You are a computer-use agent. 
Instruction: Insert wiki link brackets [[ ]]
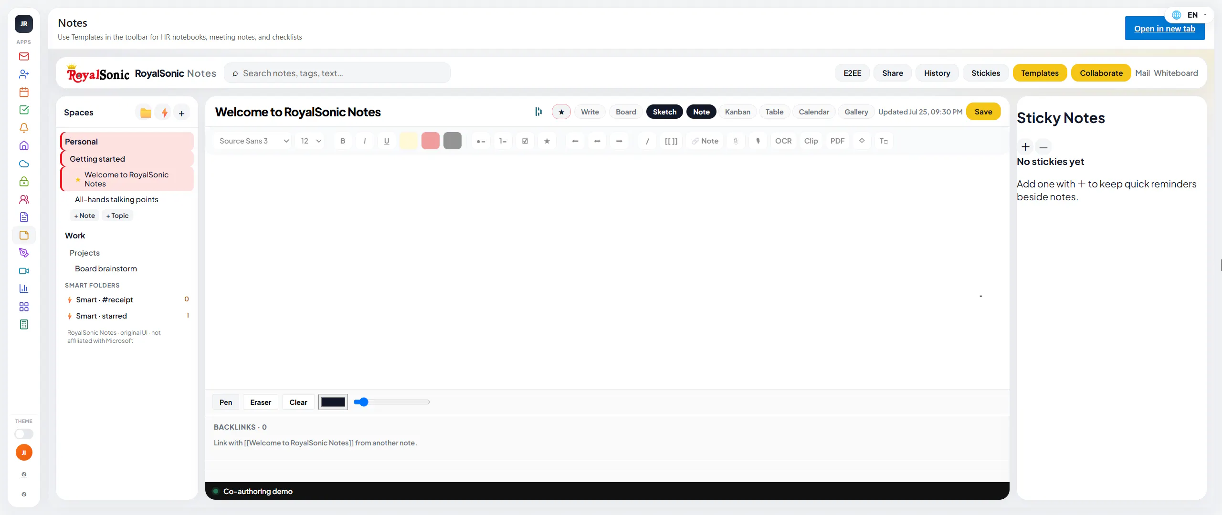coord(671,141)
